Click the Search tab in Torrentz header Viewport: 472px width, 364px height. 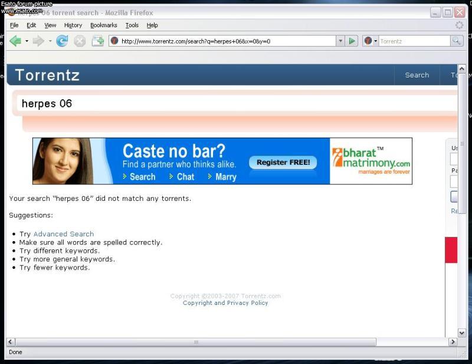point(417,75)
